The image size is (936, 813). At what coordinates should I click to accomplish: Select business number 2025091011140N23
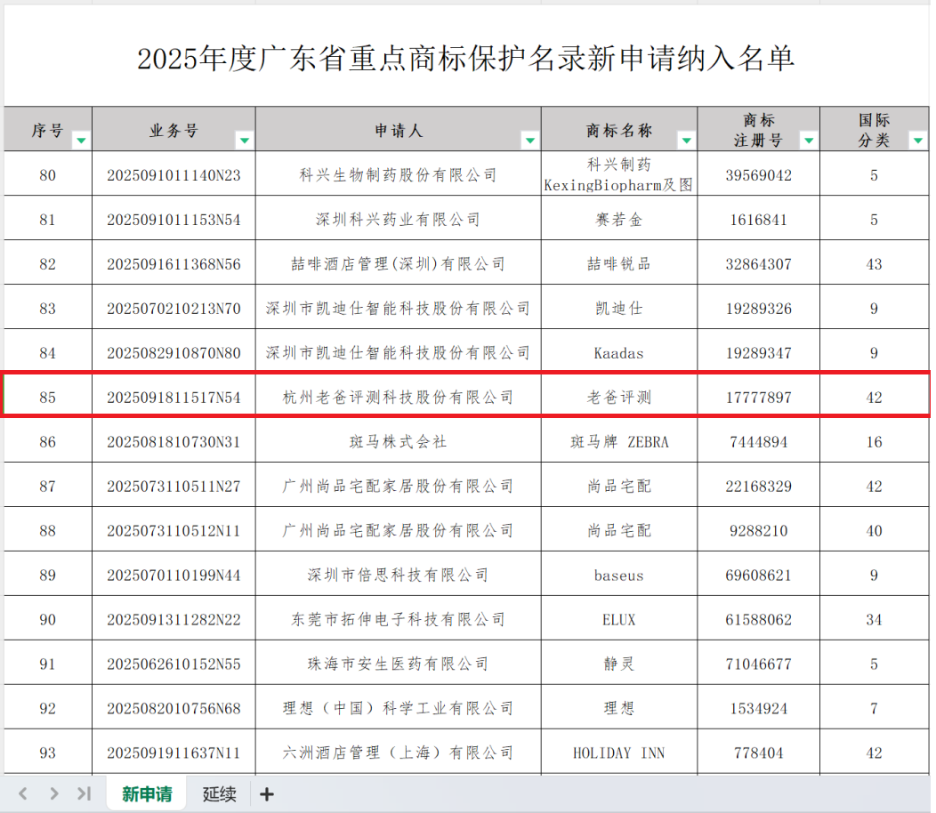click(173, 173)
